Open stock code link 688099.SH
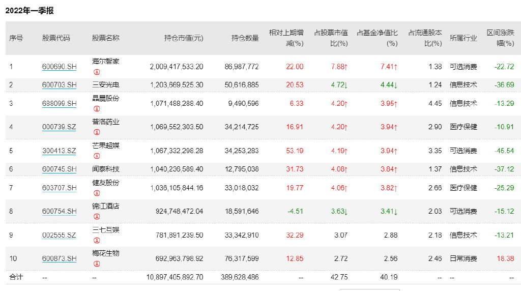This screenshot has height=291, width=521. click(x=59, y=104)
